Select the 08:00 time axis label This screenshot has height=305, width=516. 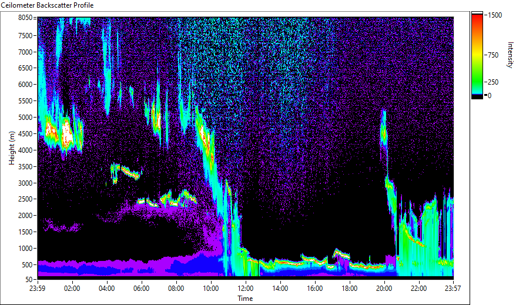pyautogui.click(x=176, y=289)
